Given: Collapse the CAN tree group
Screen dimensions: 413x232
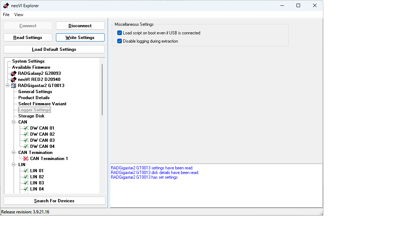Looking at the screenshot, I should pyautogui.click(x=14, y=122).
